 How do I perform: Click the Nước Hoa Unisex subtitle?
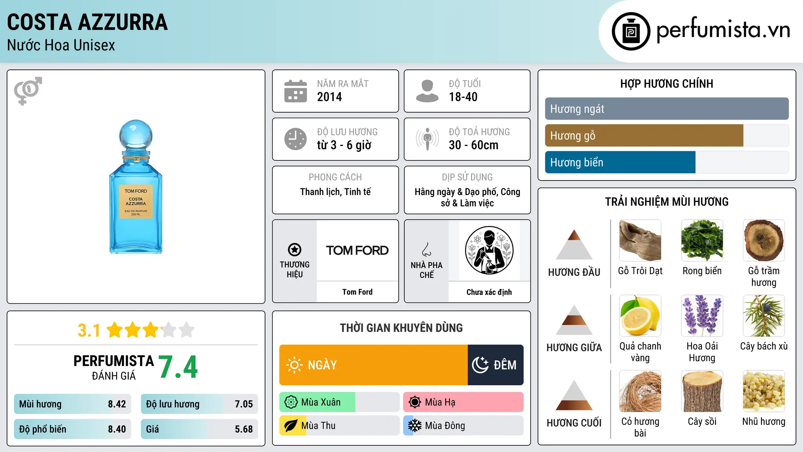point(61,45)
